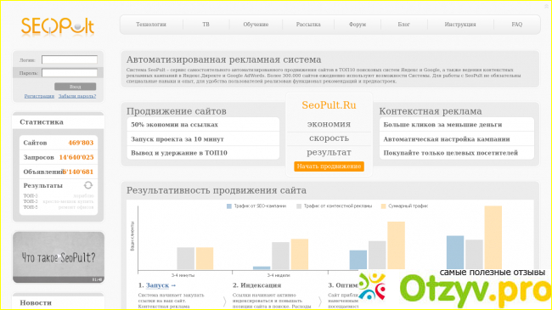The height and width of the screenshot is (310, 552).
Task: Click gray legend swatch Трафик от контекстной рекламы
Action: point(299,206)
